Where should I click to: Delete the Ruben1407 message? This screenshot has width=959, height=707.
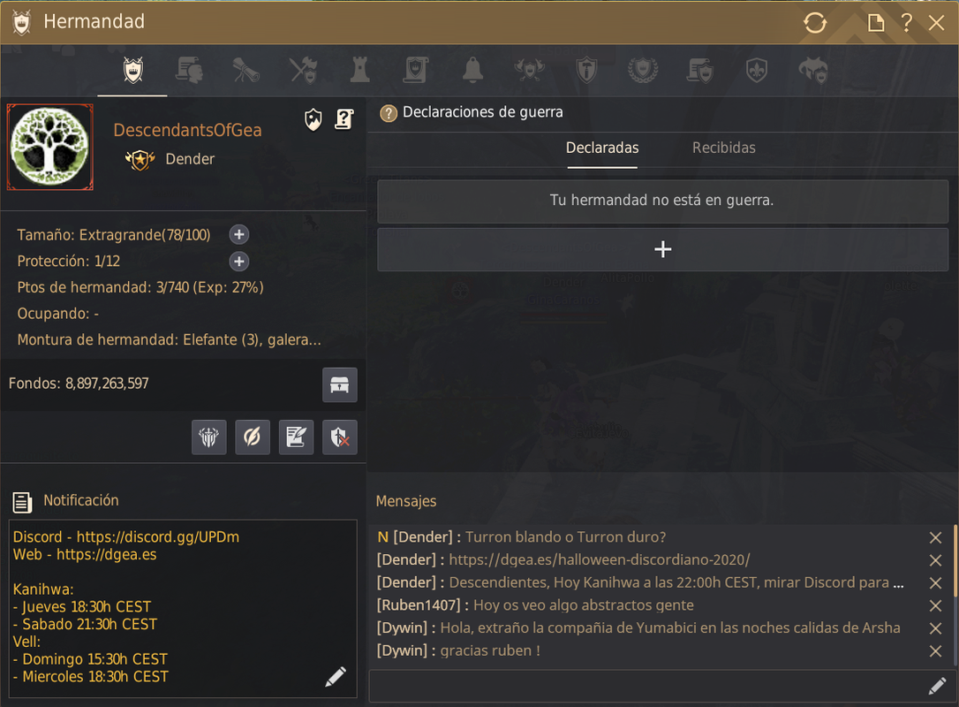tap(935, 605)
